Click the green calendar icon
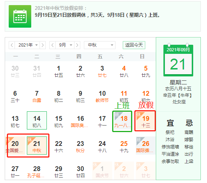 [20, 16]
